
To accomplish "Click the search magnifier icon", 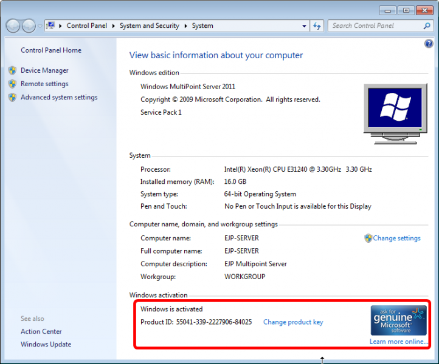I will pos(427,26).
